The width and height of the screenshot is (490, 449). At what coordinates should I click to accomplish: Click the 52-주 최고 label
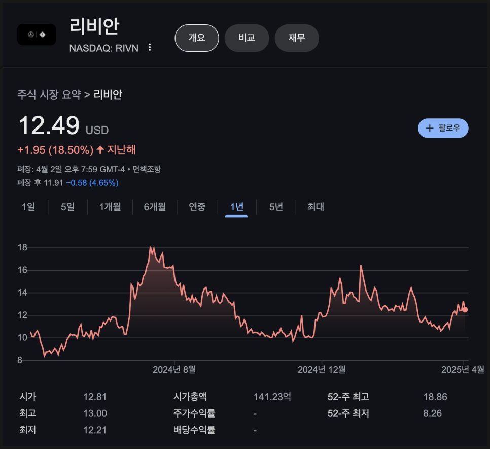click(348, 397)
